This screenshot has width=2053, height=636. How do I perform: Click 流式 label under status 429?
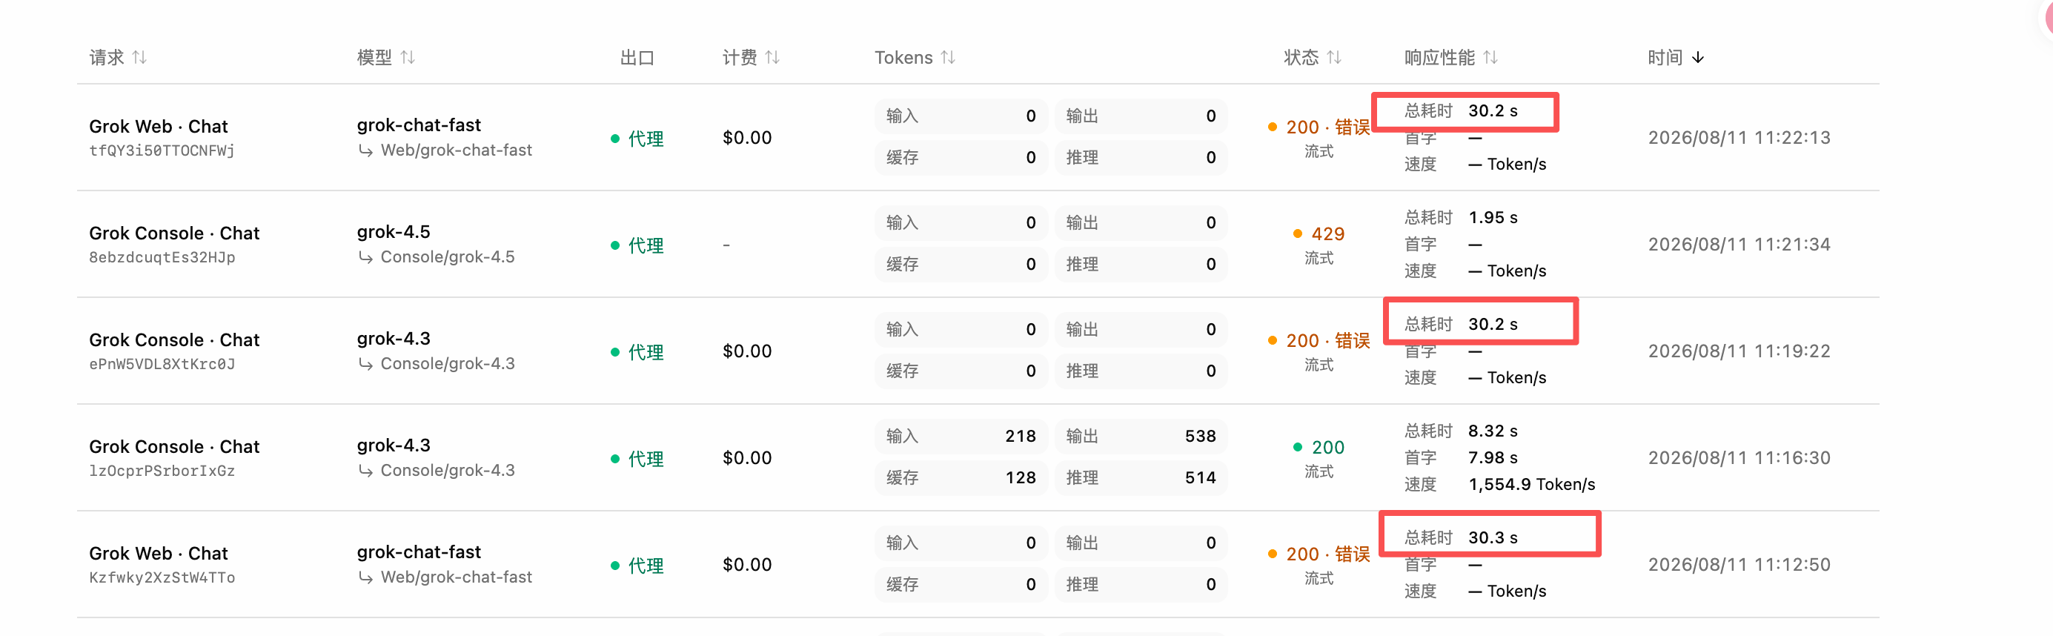[x=1319, y=258]
